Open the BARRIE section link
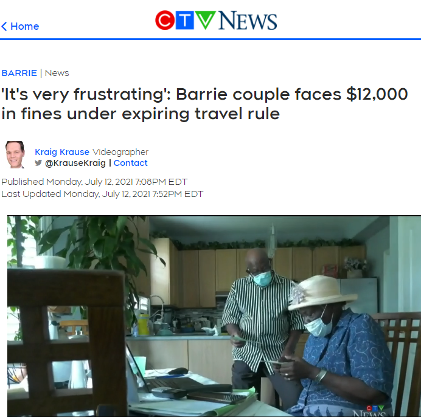The width and height of the screenshot is (421, 417). pos(19,73)
